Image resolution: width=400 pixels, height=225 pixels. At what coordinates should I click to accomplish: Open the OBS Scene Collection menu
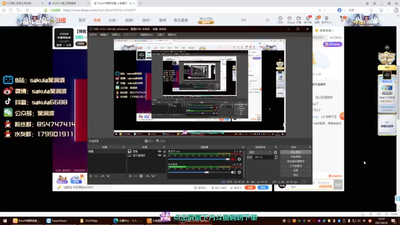[146, 34]
